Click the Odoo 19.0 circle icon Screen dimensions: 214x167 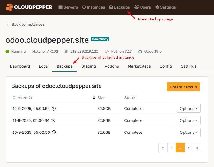[x=140, y=52]
